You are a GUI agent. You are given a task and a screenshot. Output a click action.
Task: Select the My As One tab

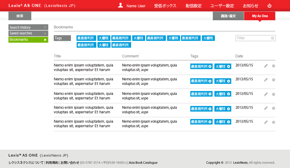[260, 16]
